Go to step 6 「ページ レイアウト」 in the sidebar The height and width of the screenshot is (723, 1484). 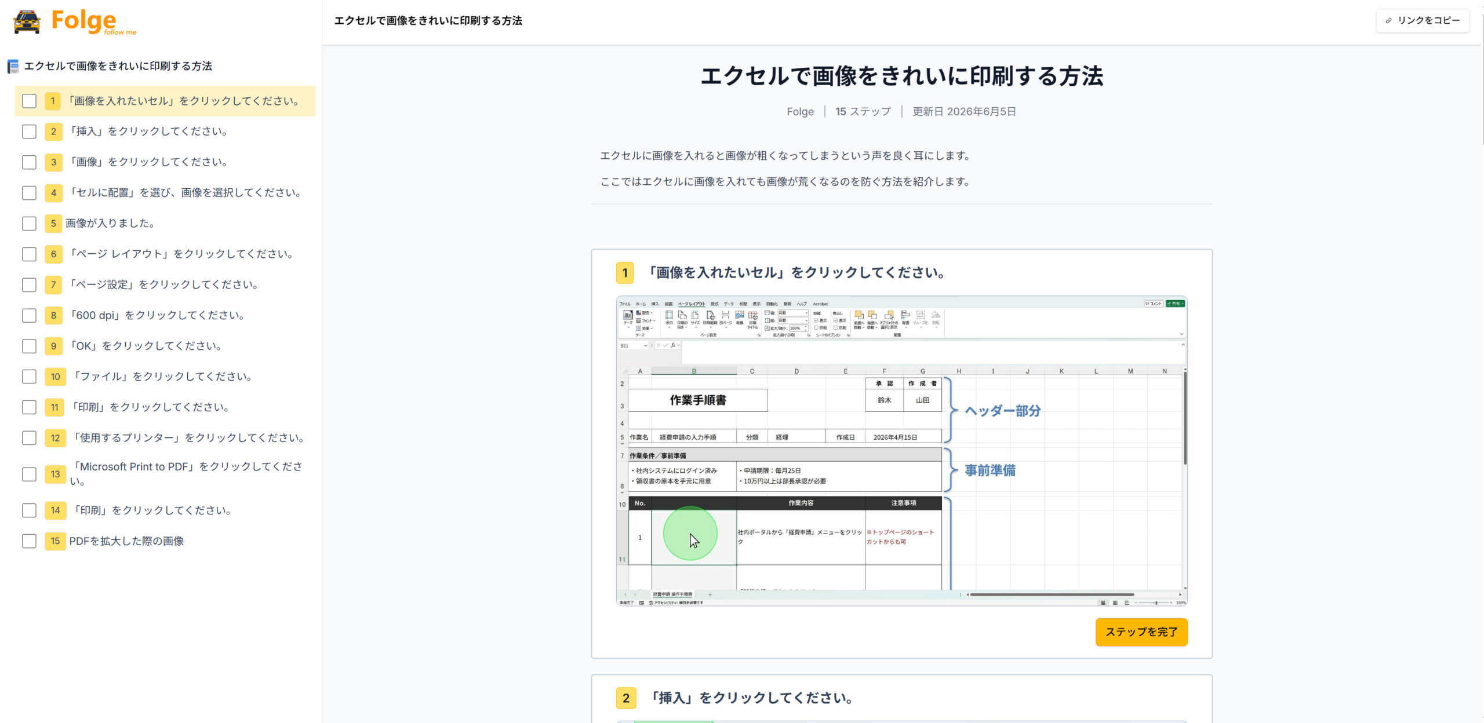click(x=165, y=254)
